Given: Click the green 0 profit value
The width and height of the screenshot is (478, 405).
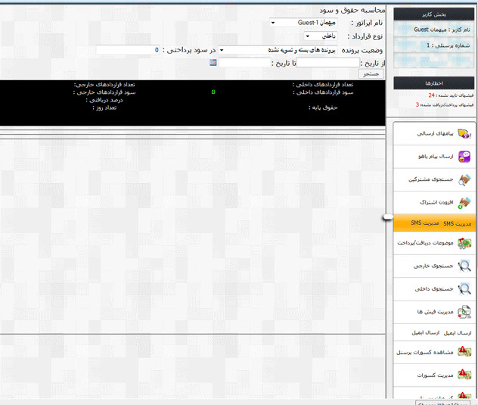Looking at the screenshot, I should 213,92.
